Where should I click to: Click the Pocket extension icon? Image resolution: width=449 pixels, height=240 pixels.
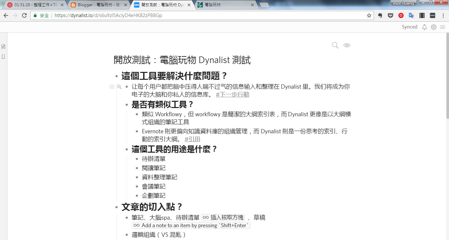[x=390, y=15]
